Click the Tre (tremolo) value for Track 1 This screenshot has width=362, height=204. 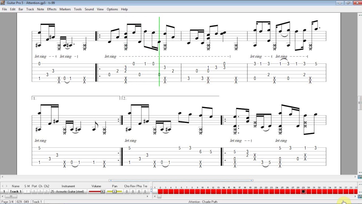coord(145,192)
